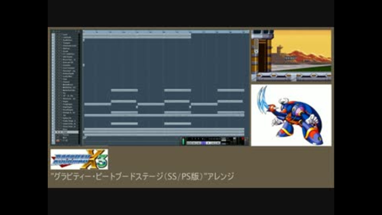Click the red indicator at the transport panel's right end

tap(242, 139)
